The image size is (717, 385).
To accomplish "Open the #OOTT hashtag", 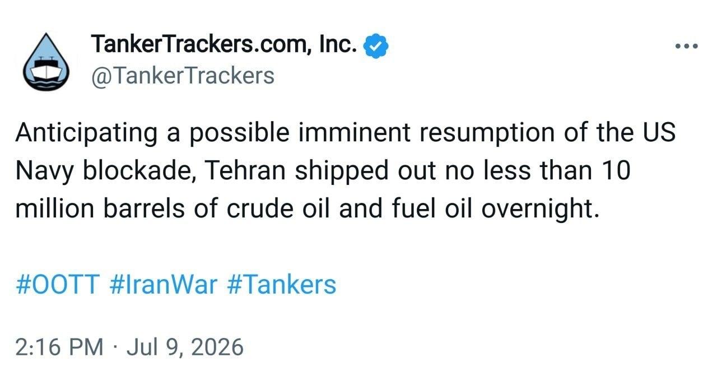I will pyautogui.click(x=58, y=285).
